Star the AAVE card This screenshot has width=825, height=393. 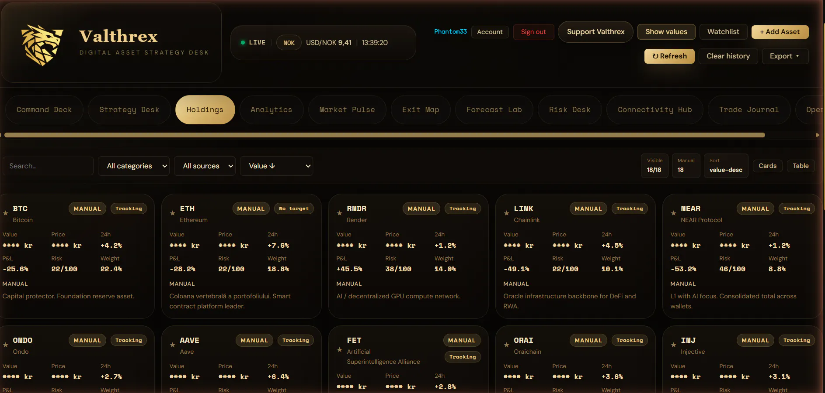coord(173,345)
